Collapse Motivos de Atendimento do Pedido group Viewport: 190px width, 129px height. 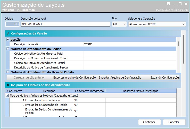8,49
